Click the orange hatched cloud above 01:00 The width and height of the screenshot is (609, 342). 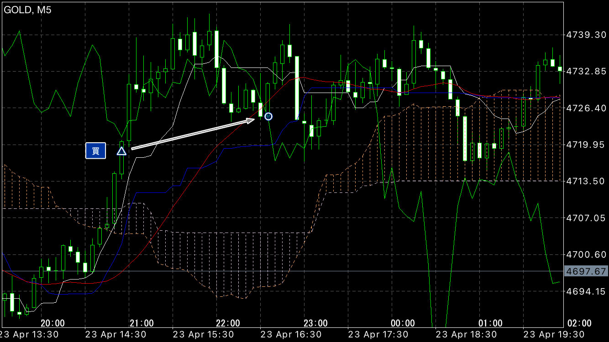pos(491,137)
